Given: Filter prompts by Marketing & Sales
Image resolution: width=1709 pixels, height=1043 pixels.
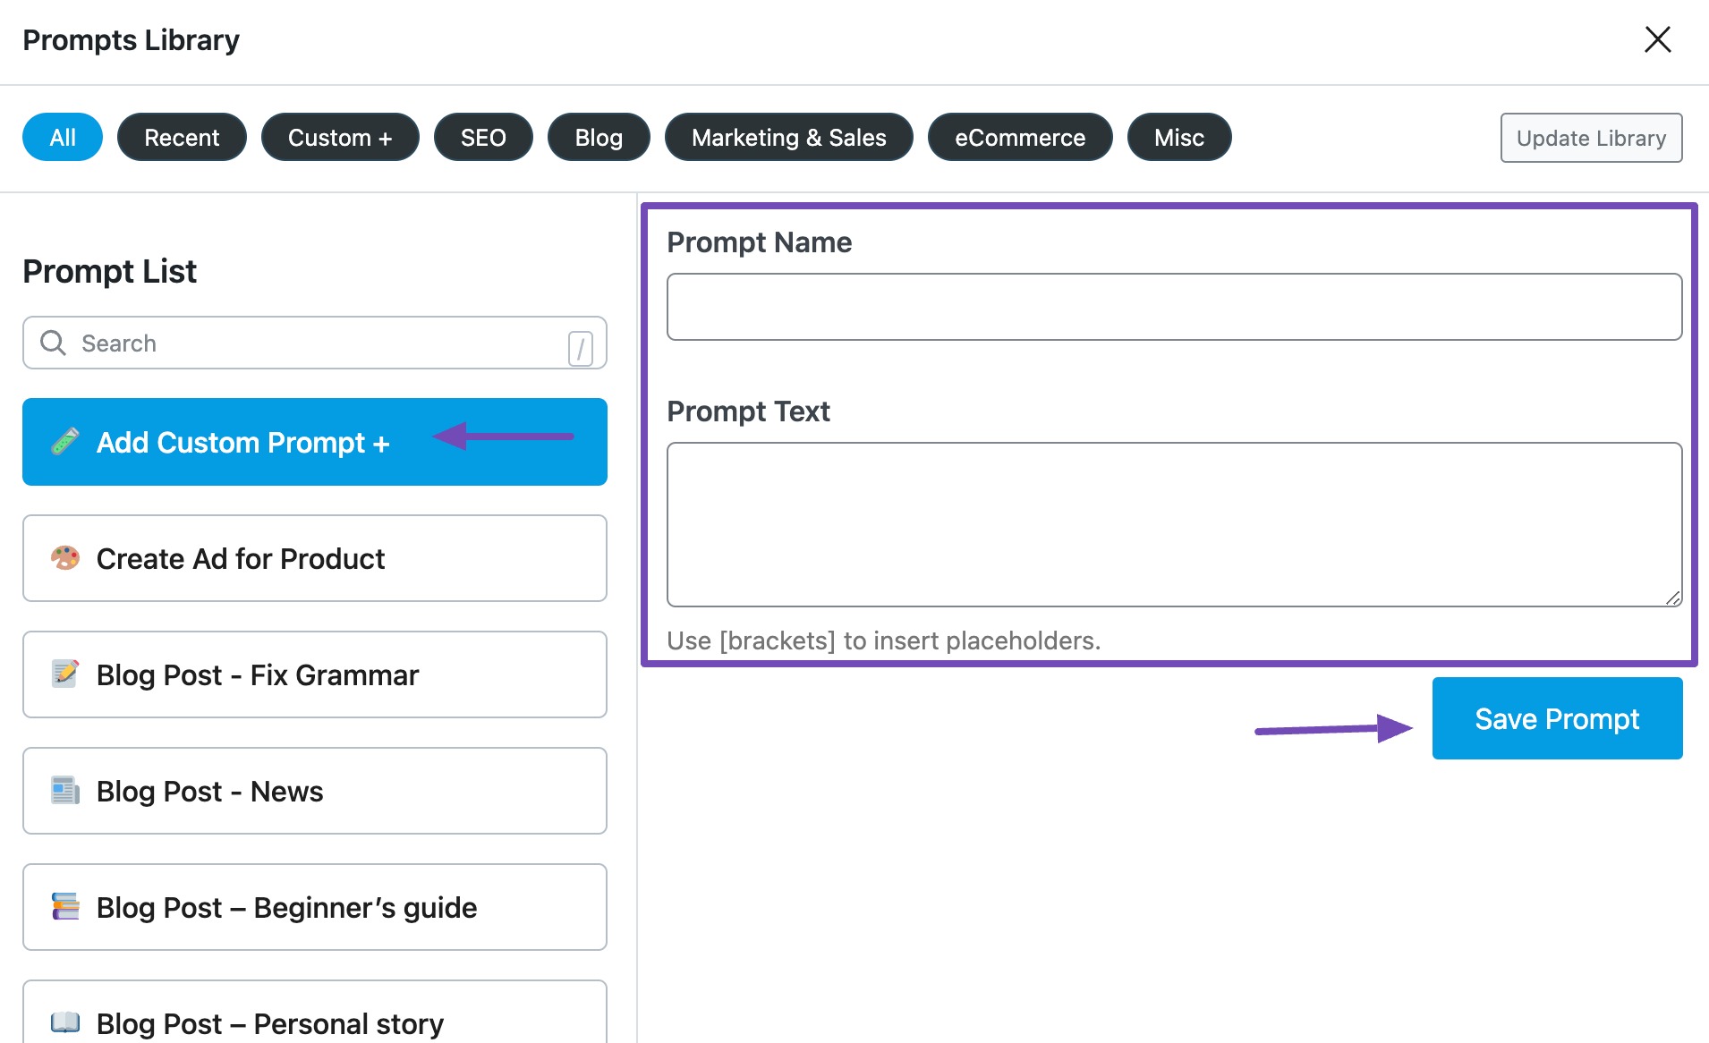Looking at the screenshot, I should point(788,137).
